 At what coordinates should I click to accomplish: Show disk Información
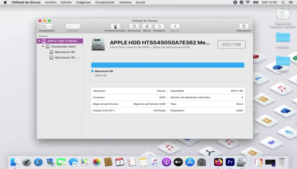pyautogui.click(x=244, y=26)
